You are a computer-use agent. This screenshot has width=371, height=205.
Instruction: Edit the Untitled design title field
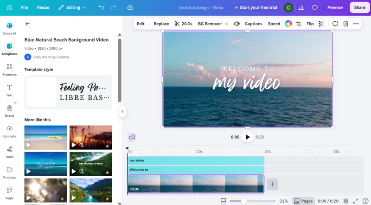point(201,7)
